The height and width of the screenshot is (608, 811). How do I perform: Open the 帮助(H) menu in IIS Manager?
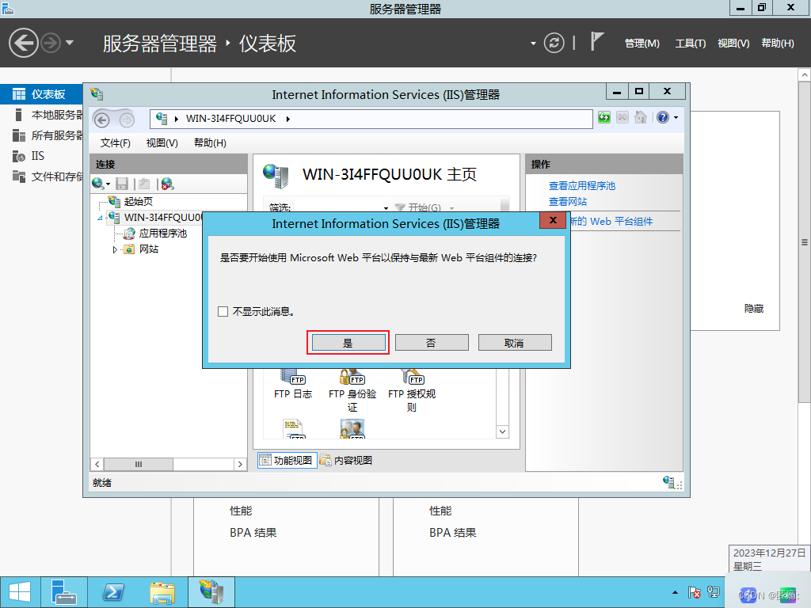click(x=210, y=143)
